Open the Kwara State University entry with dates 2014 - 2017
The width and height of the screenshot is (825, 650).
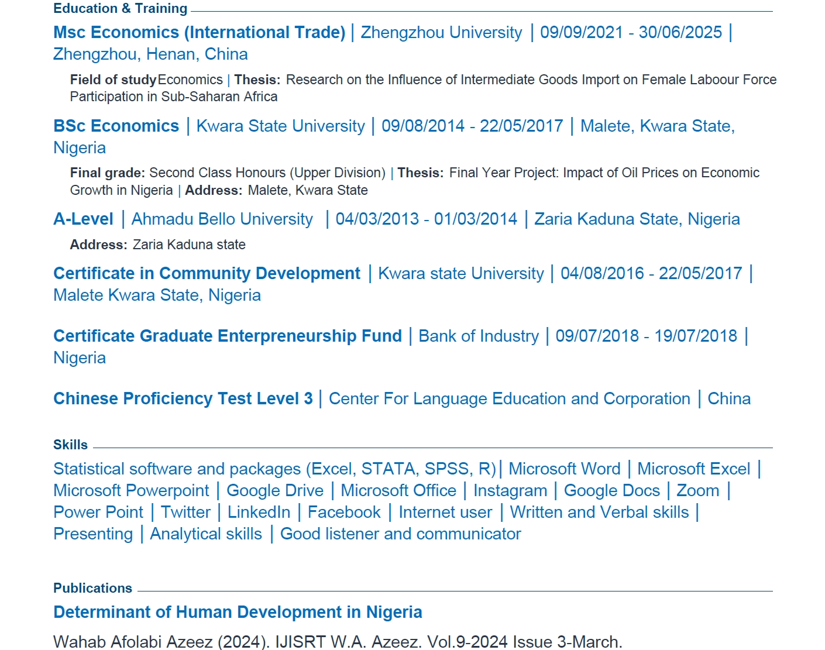(280, 126)
